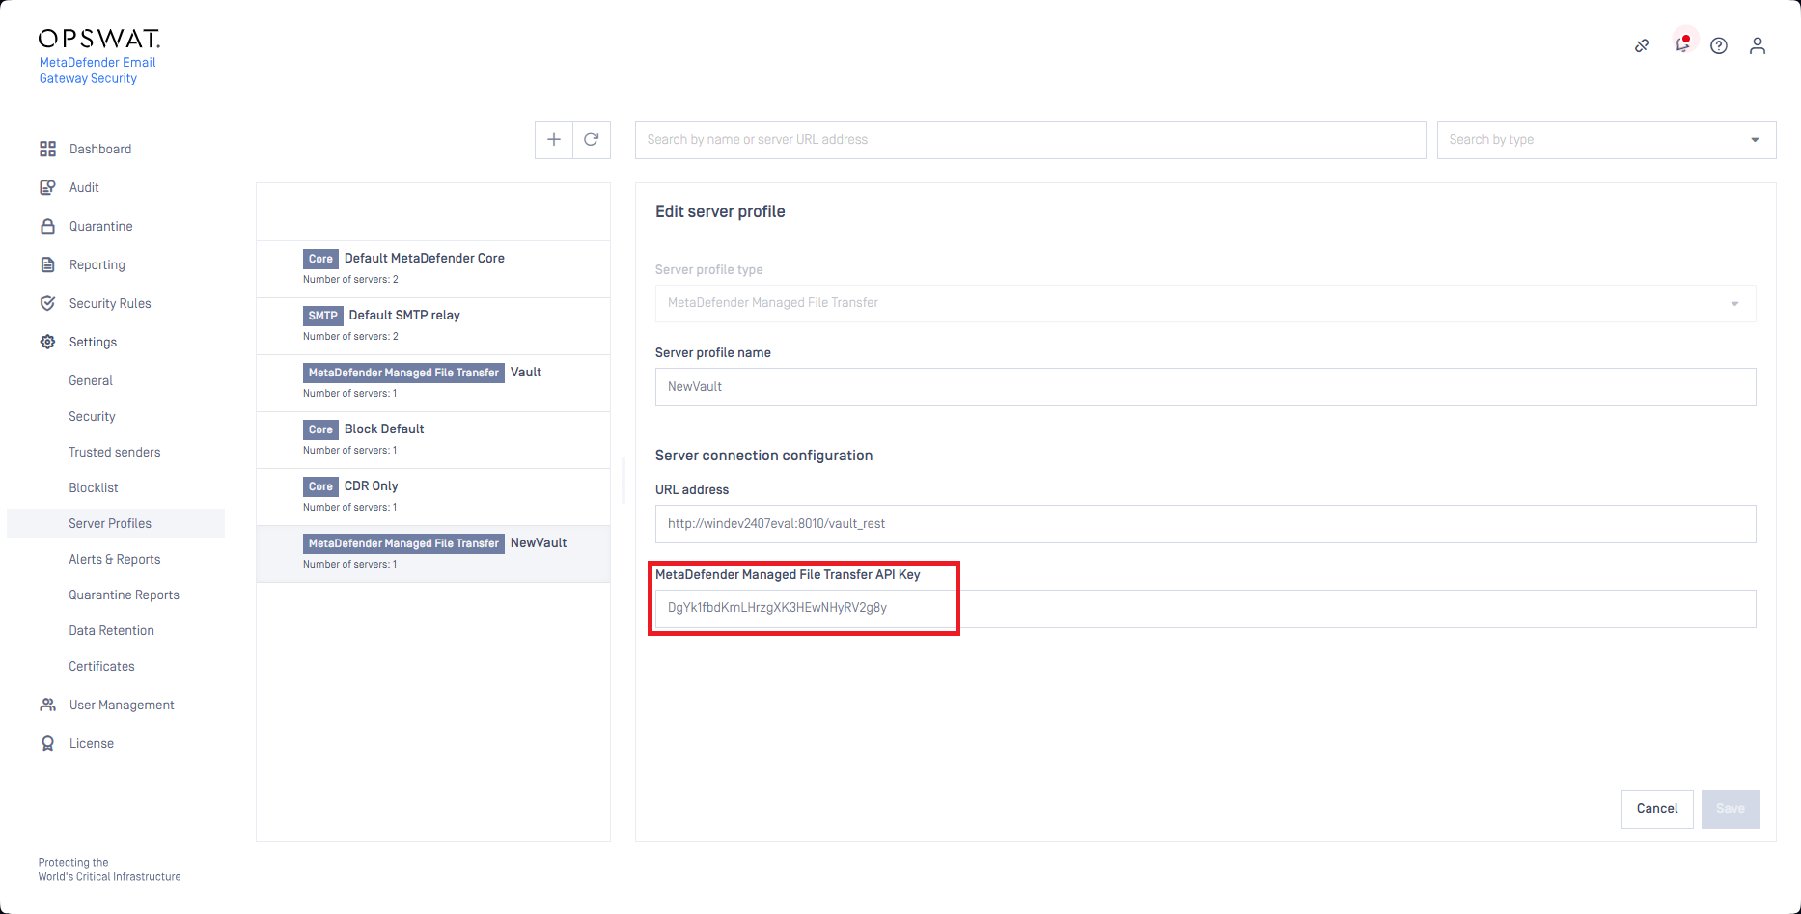Screen dimensions: 1801x914
Task: Open the Audit page
Action: point(84,187)
